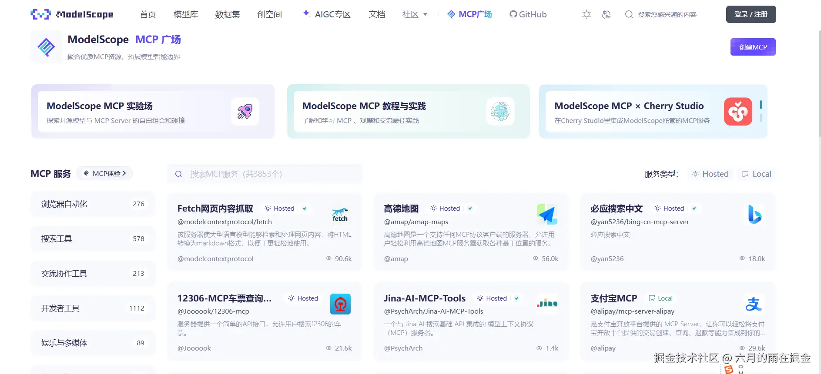
Task: Open the Fetch网页内容抓取 card title
Action: (x=215, y=209)
